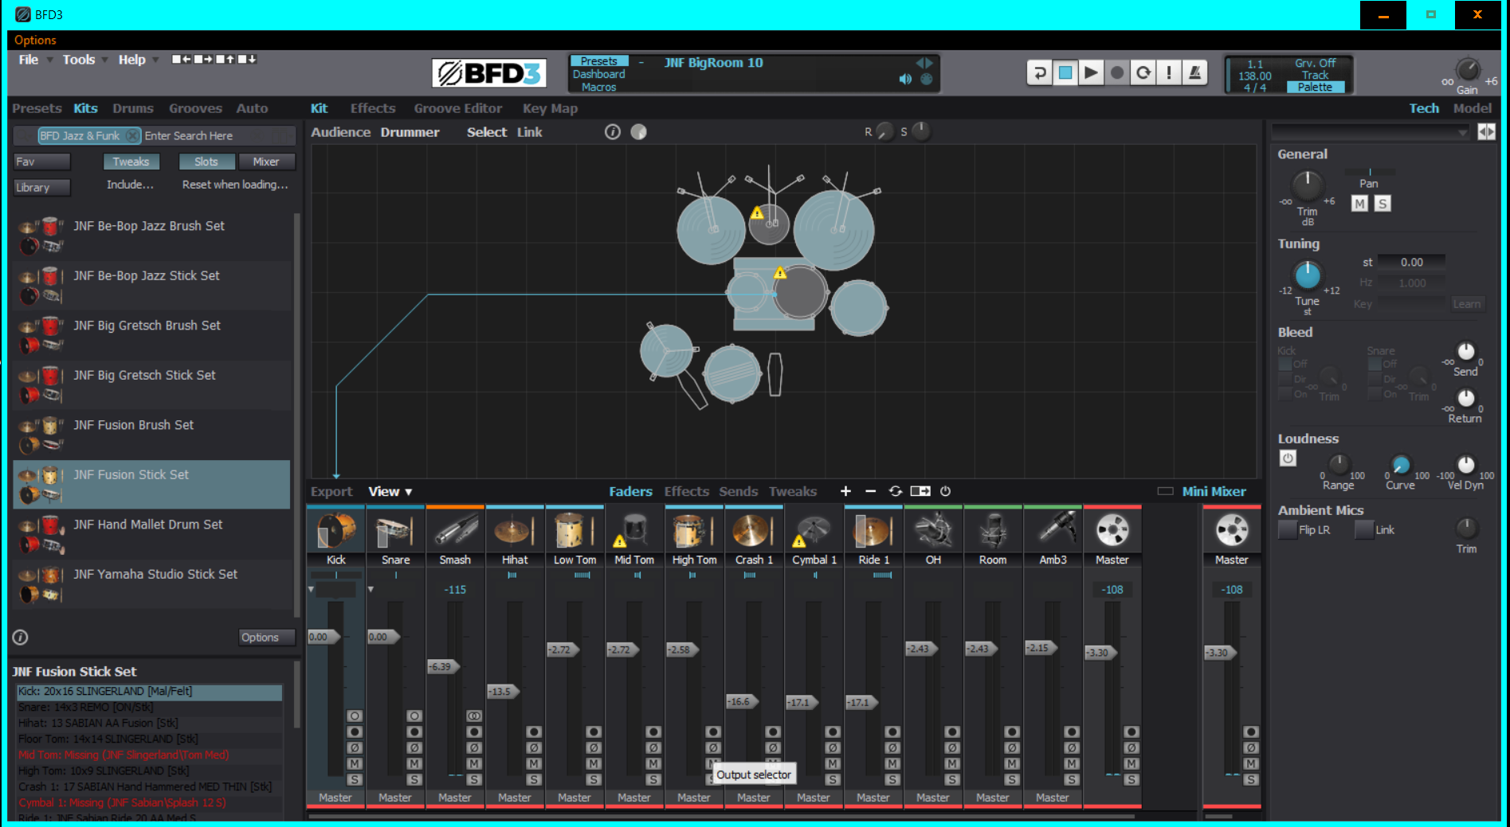This screenshot has width=1510, height=827.
Task: Enable the Flip LR checkbox
Action: click(1287, 529)
